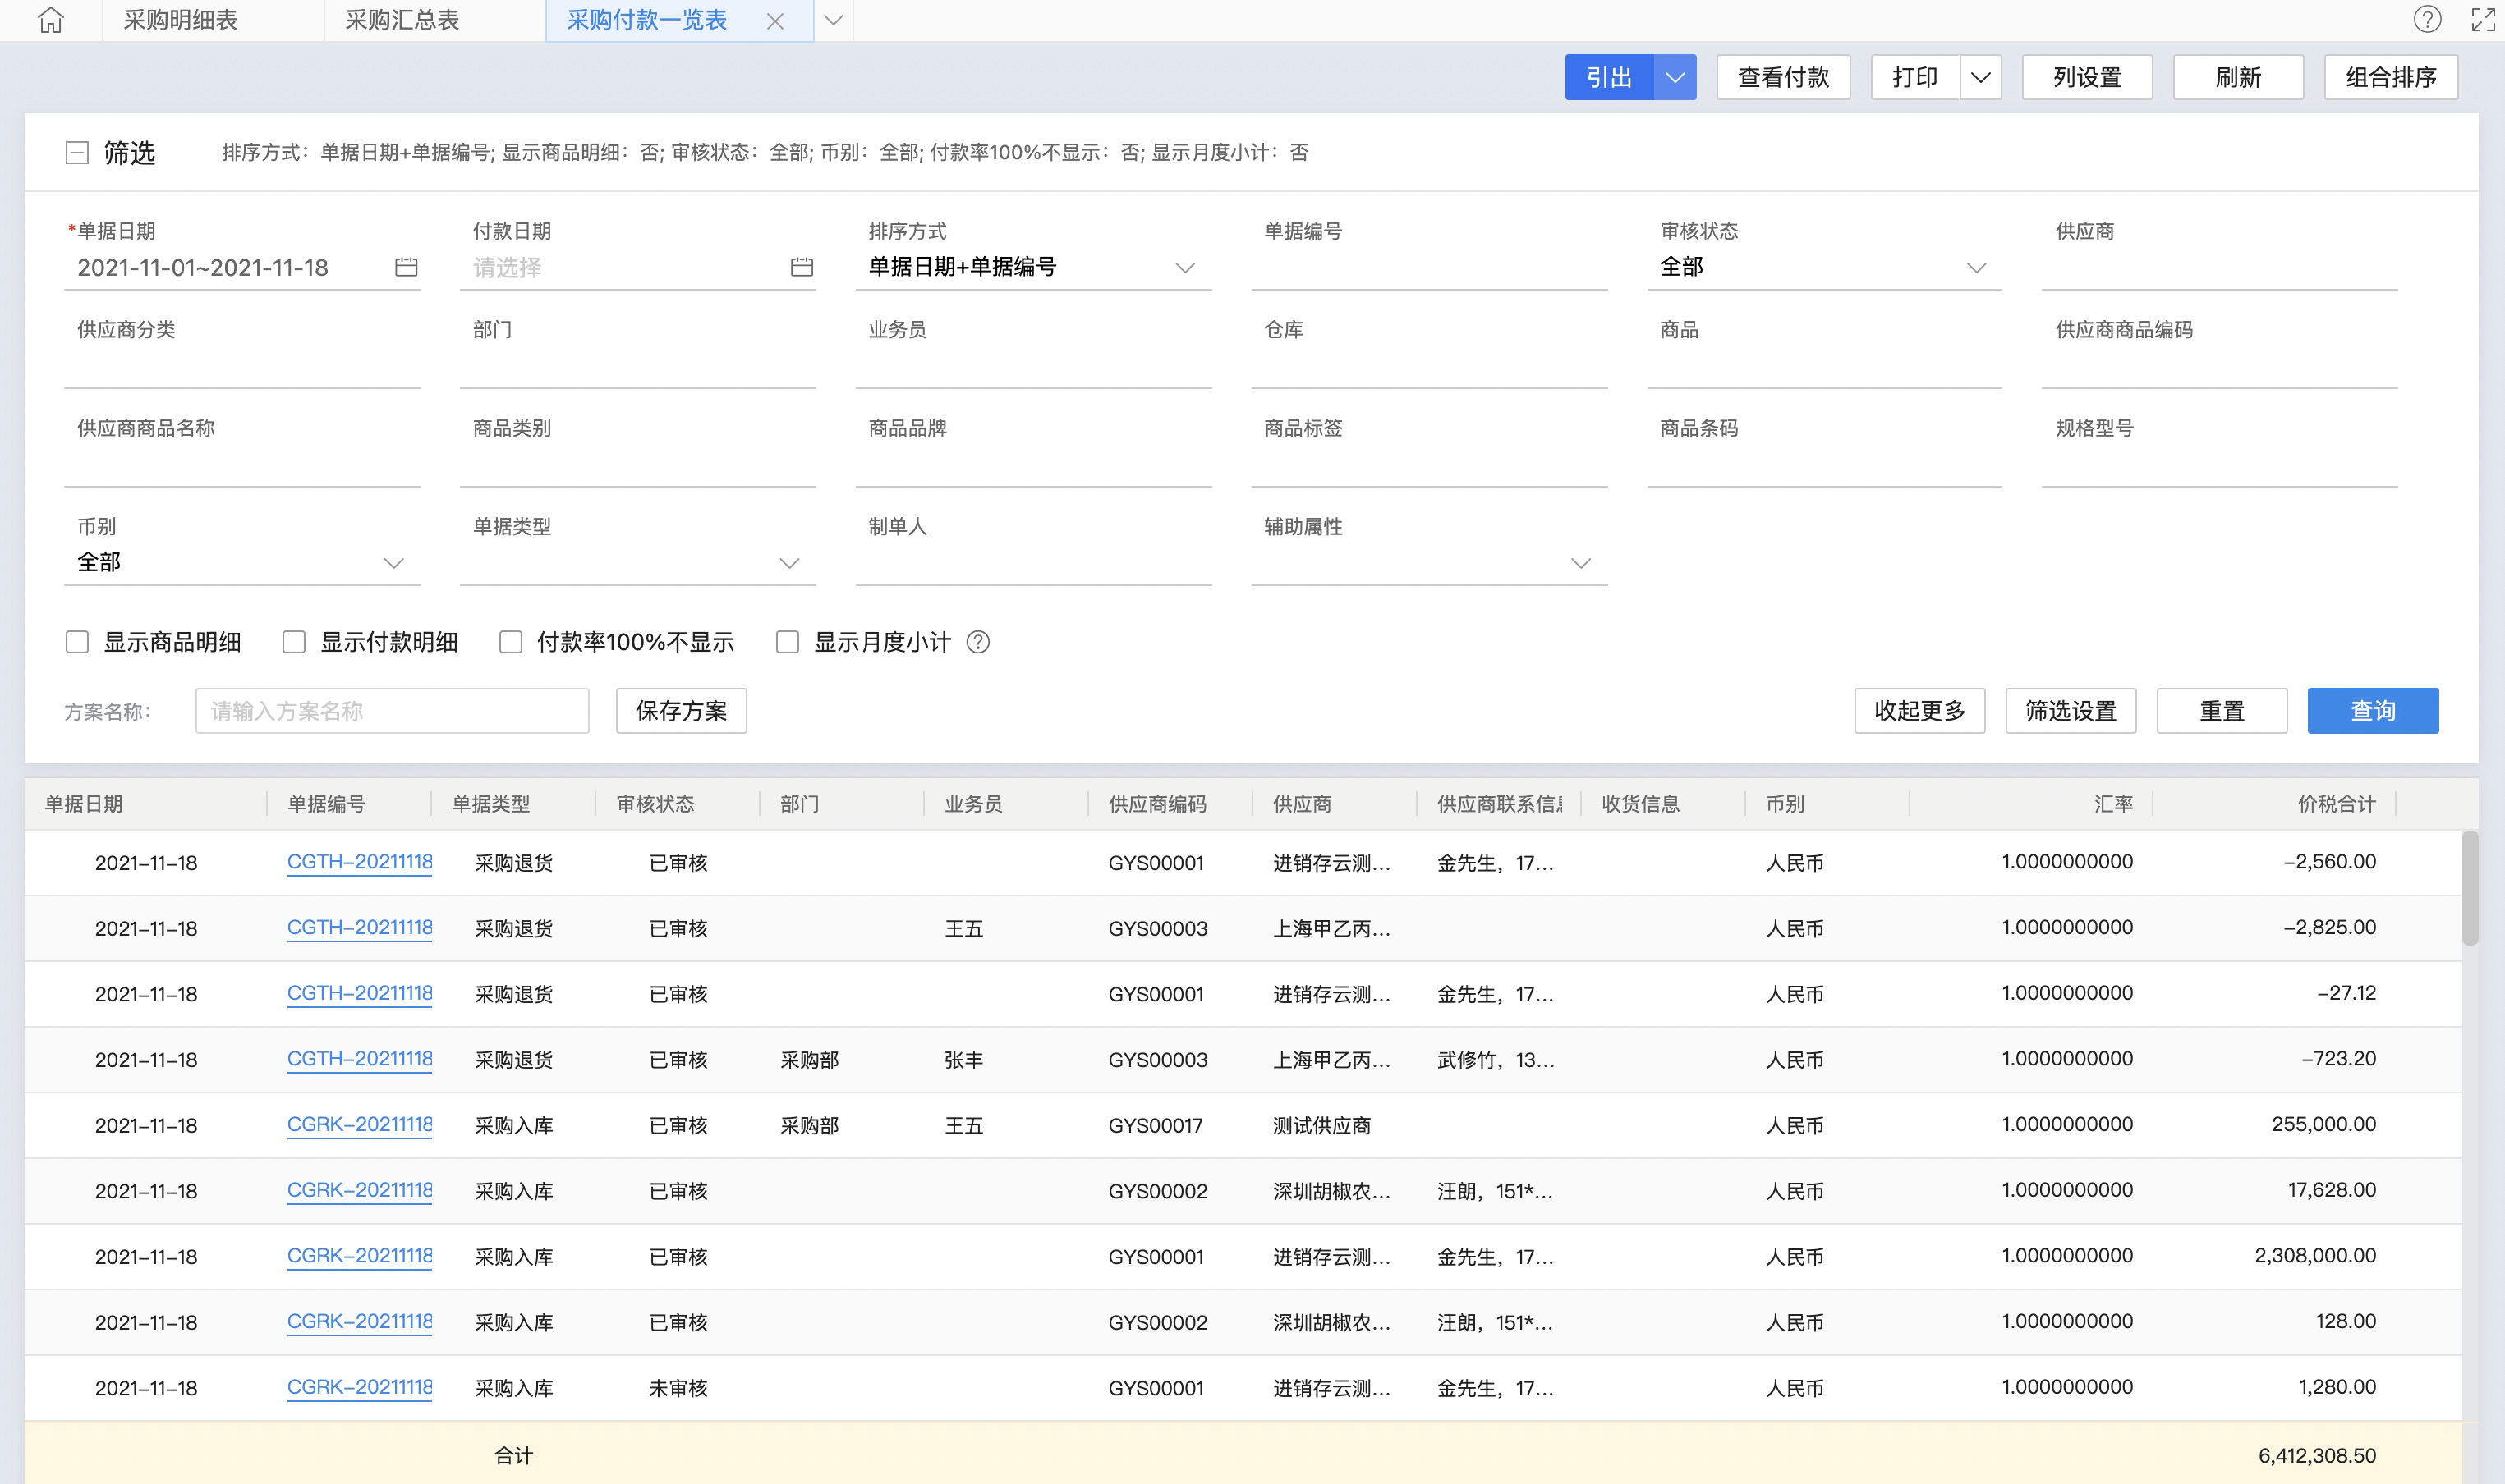Toggle 付款率100%不显示 checkbox
Viewport: 2505px width, 1484px height.
[510, 642]
